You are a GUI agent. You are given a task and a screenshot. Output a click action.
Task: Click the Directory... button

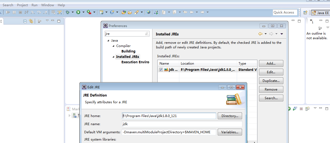[x=230, y=116]
